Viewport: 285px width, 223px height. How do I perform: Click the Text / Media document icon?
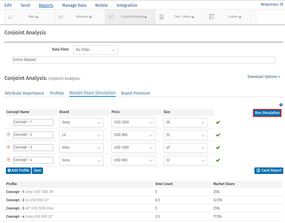pyautogui.click(x=161, y=17)
